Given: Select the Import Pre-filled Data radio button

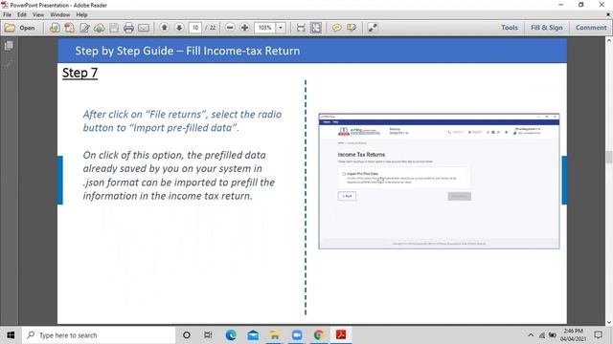Looking at the screenshot, I should pyautogui.click(x=344, y=174).
